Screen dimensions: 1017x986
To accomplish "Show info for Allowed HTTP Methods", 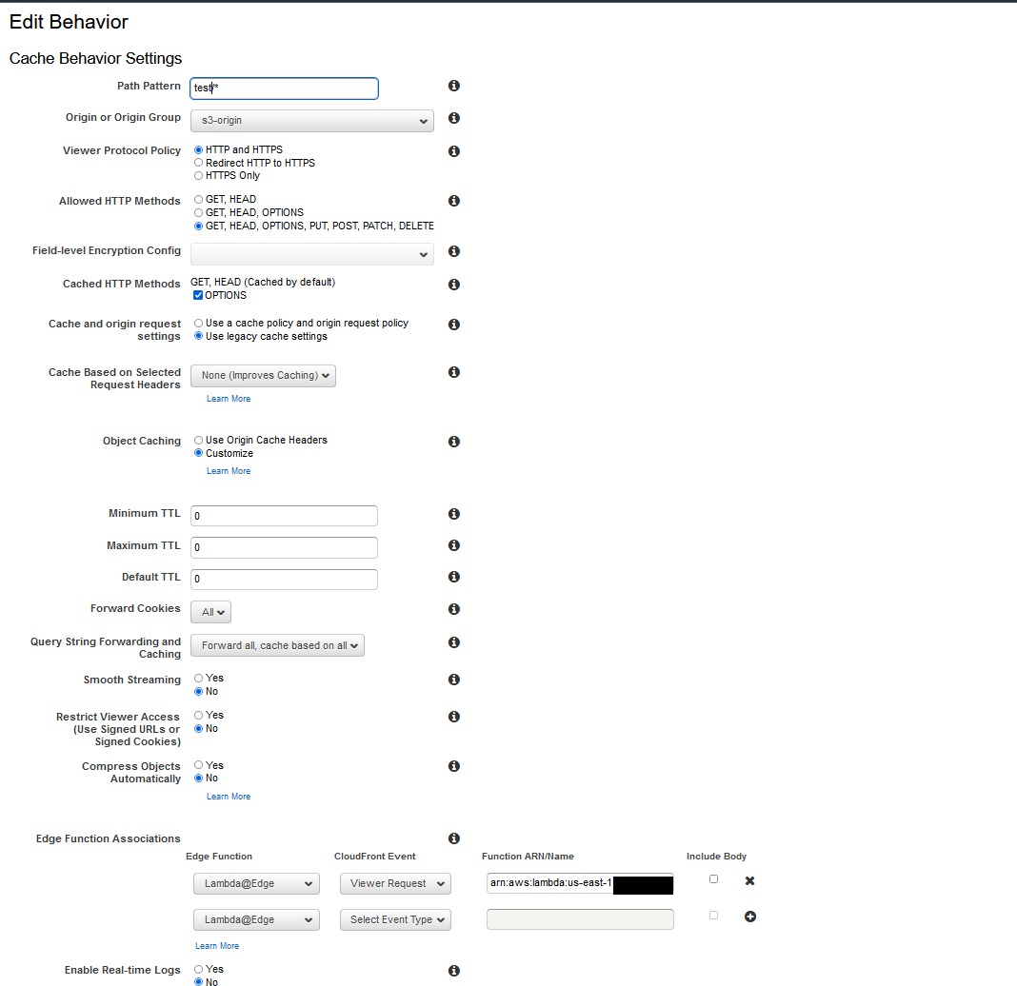I will coord(453,201).
